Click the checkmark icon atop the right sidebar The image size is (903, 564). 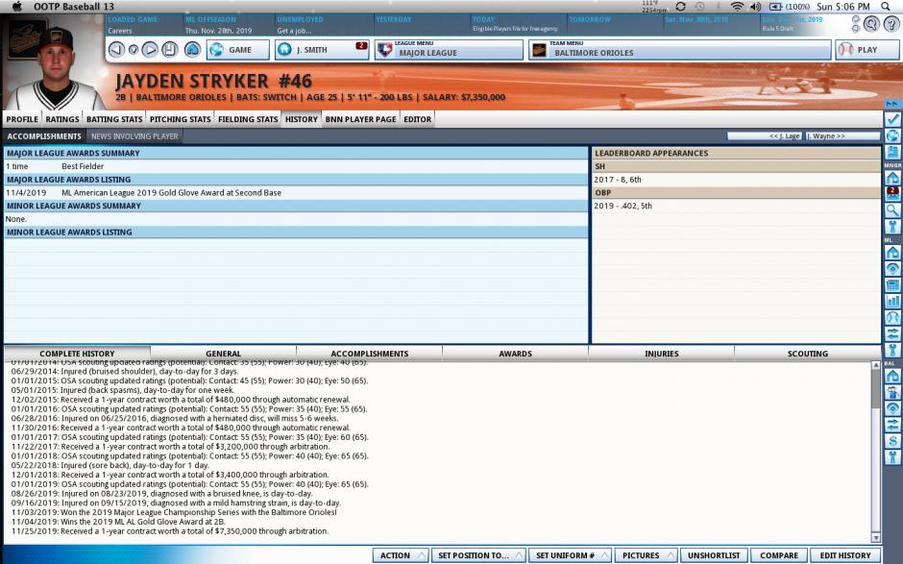892,119
